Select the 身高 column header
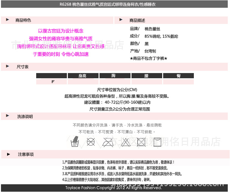This screenshot has width=231, height=193. click(83, 76)
